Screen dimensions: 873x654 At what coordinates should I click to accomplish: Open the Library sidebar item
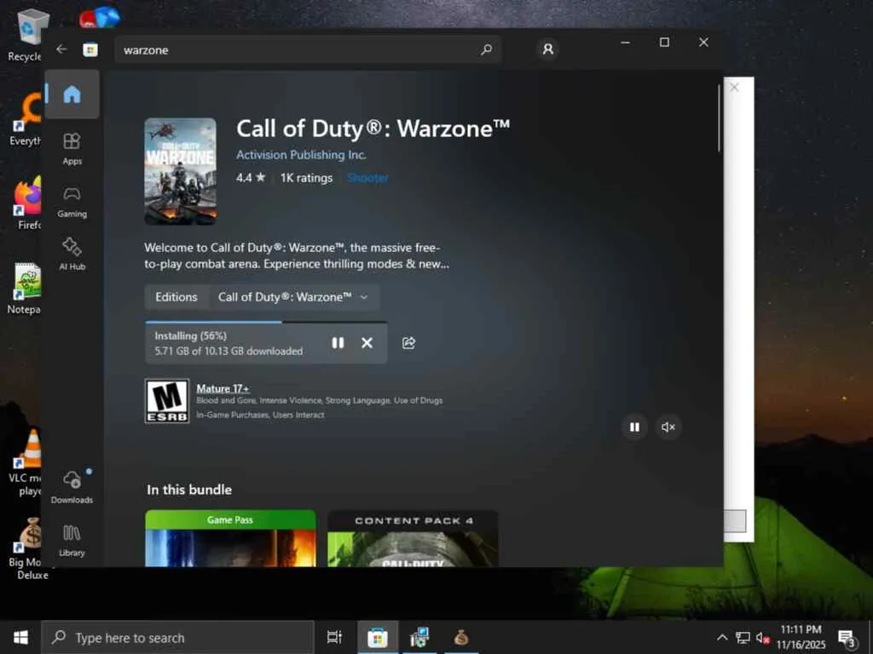[x=72, y=540]
